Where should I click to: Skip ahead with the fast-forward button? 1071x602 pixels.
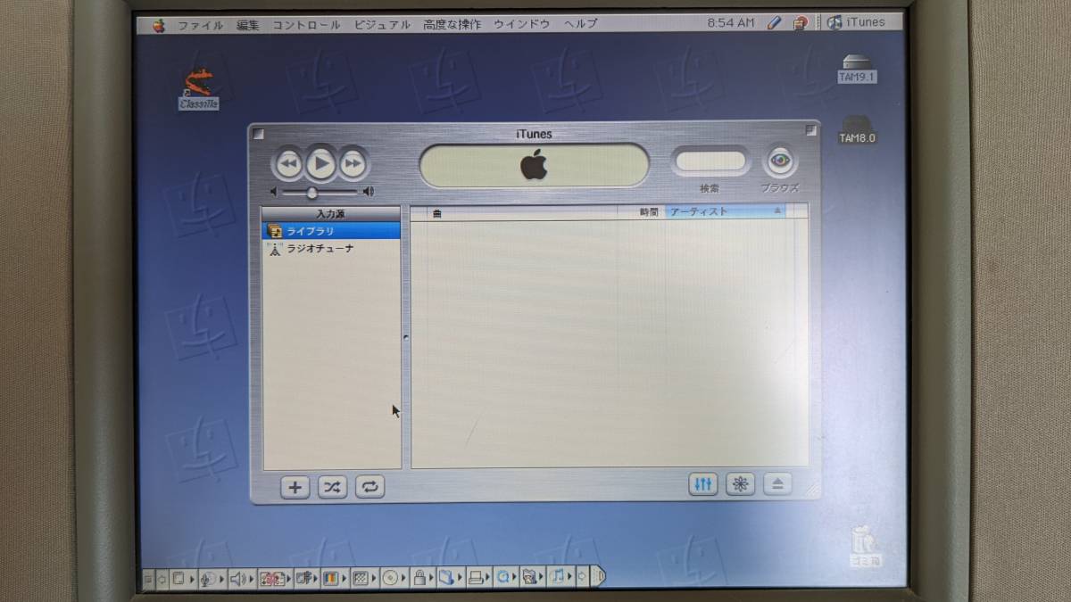tap(353, 164)
